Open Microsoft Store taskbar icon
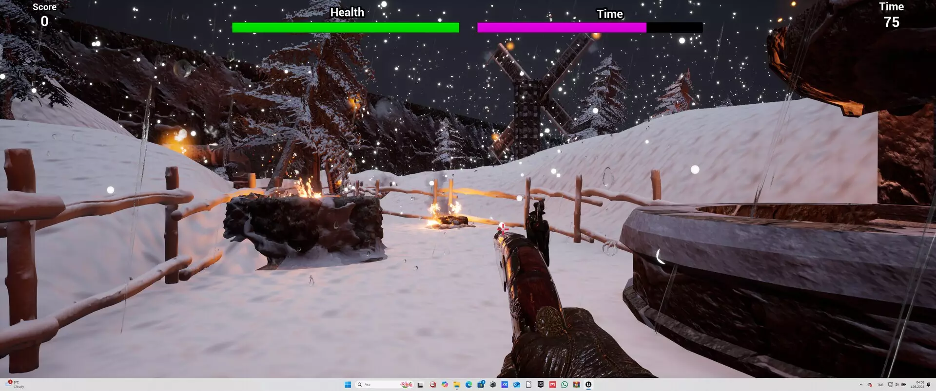 (481, 384)
